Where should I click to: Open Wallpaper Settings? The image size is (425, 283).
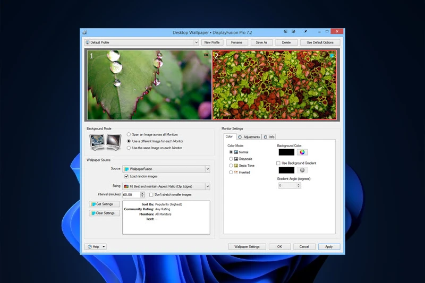(247, 247)
